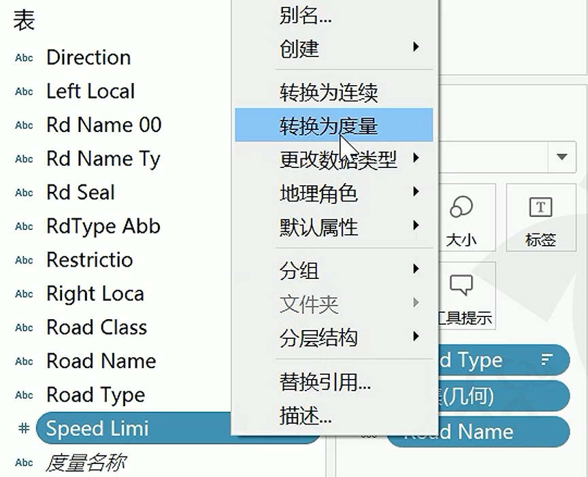588x477 pixels.
Task: Click the number type icon beside Speed Limi
Action: coord(24,429)
